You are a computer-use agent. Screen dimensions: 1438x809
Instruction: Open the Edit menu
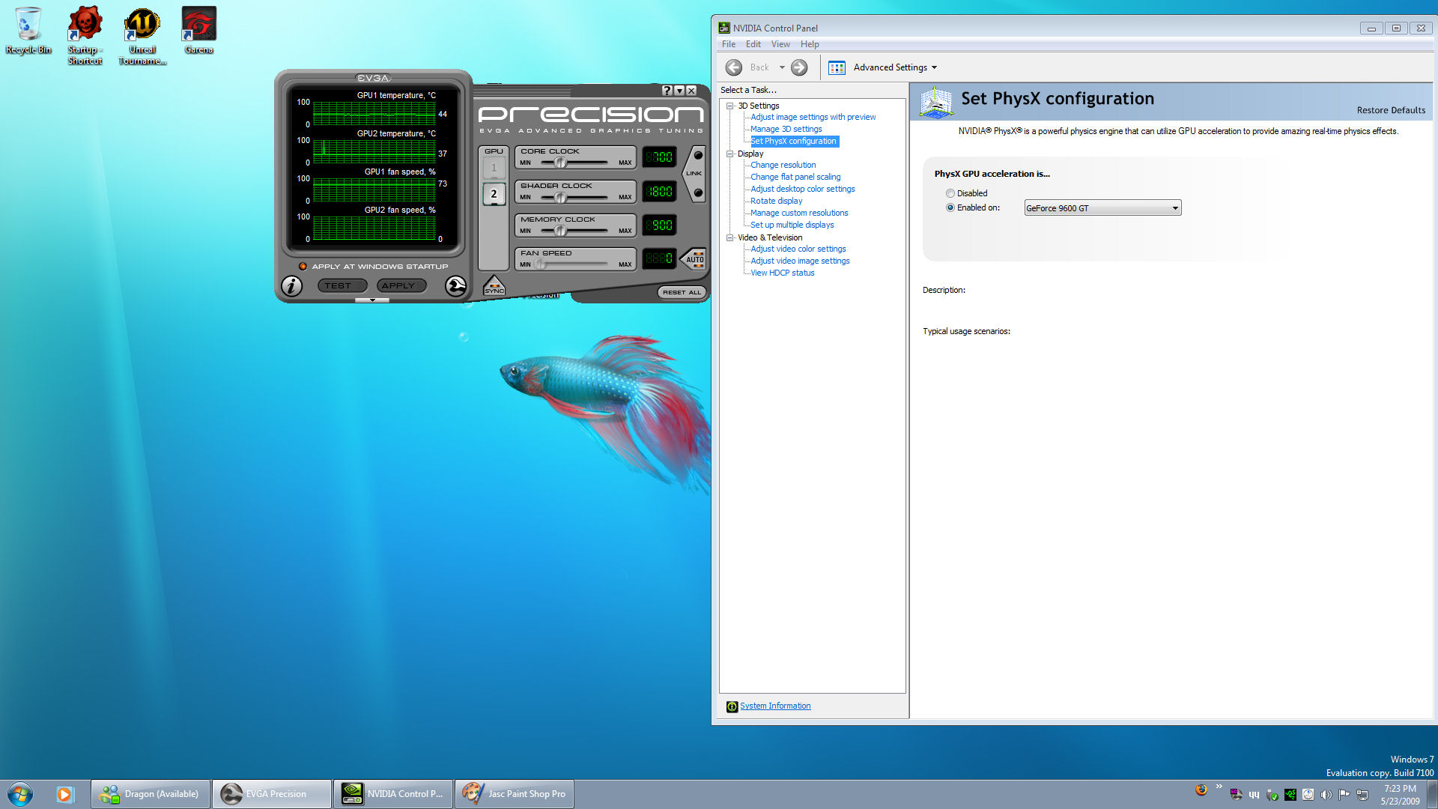[753, 44]
